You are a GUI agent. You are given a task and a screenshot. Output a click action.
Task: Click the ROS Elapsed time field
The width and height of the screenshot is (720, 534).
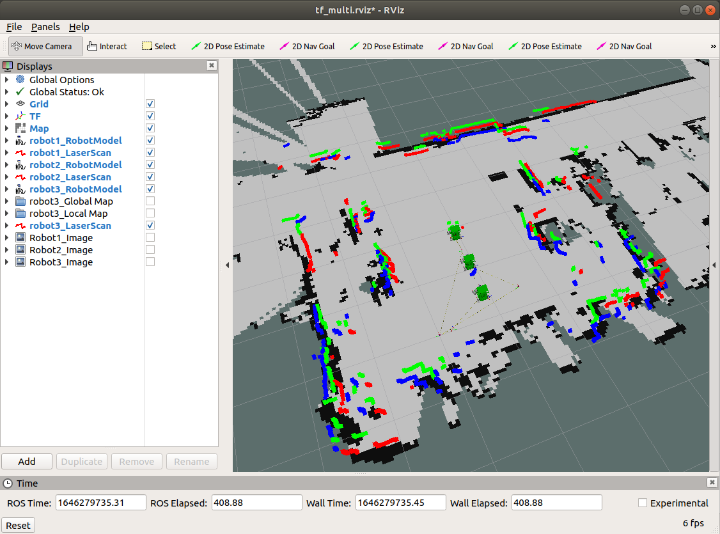click(256, 503)
